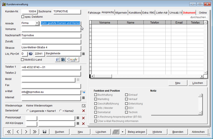Jump to last customer record
This screenshot has height=139, width=213.
[35, 132]
